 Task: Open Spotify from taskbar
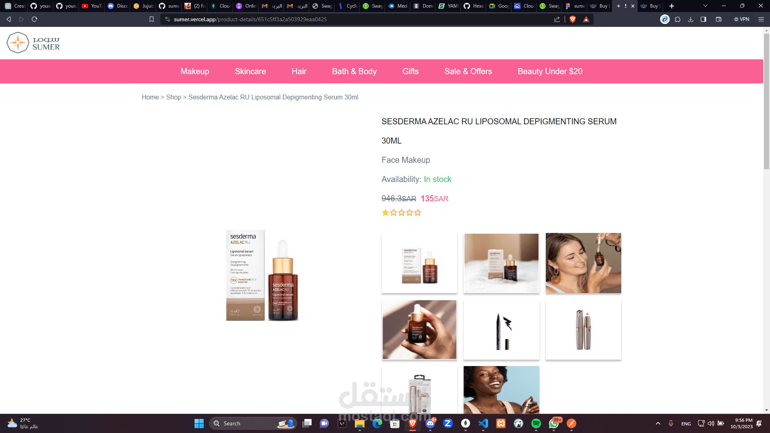[x=536, y=423]
